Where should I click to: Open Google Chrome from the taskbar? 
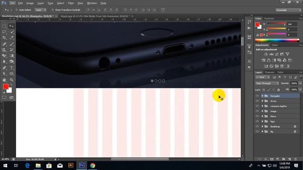pyautogui.click(x=93, y=166)
